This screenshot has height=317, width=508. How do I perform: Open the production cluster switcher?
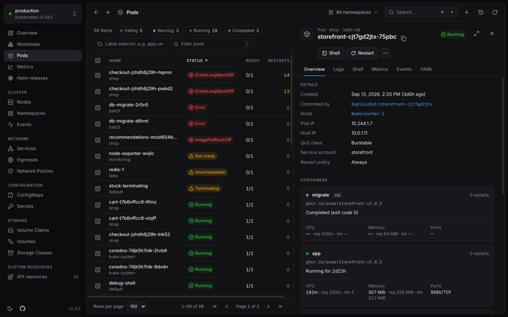coord(43,14)
